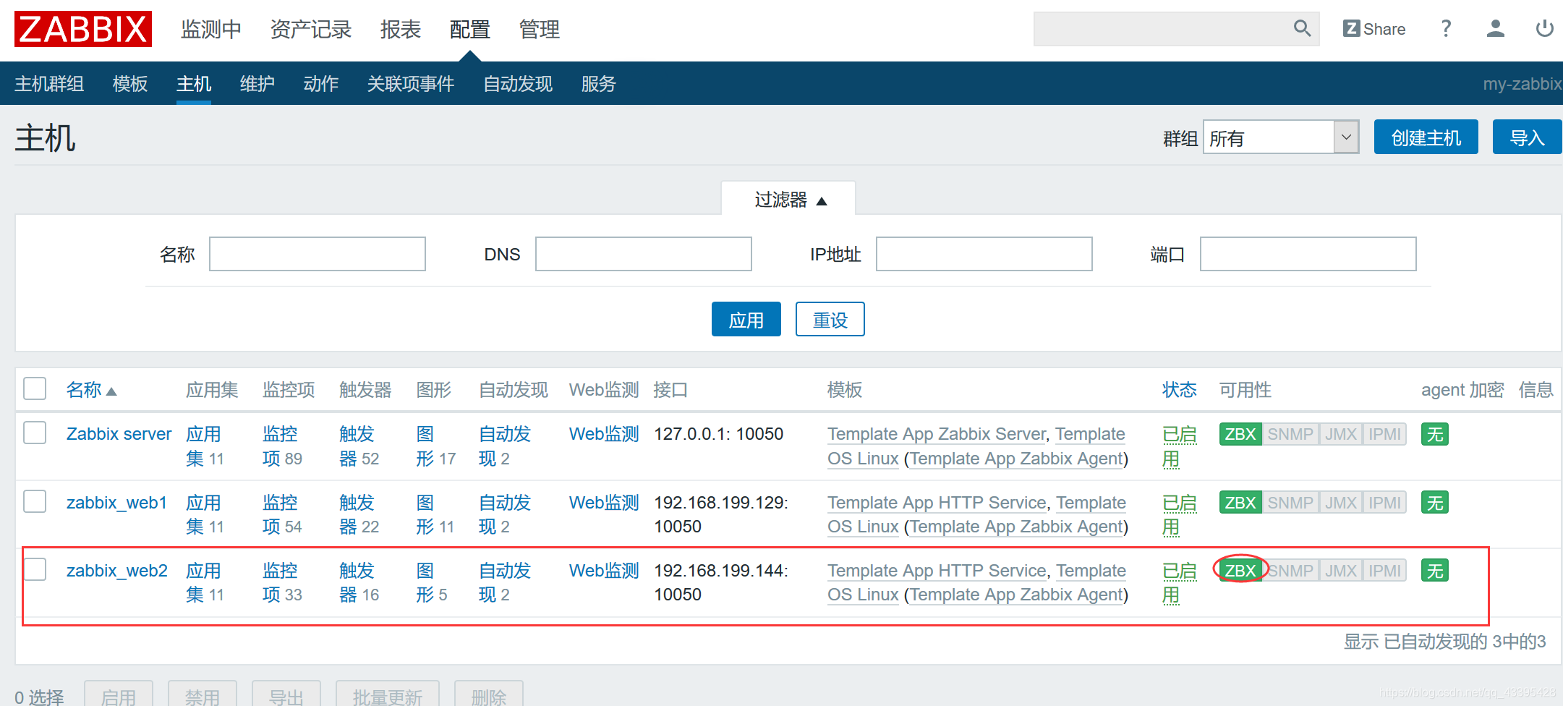Switch to 维护 submenu
Screen dimensions: 1563x706
(x=257, y=84)
